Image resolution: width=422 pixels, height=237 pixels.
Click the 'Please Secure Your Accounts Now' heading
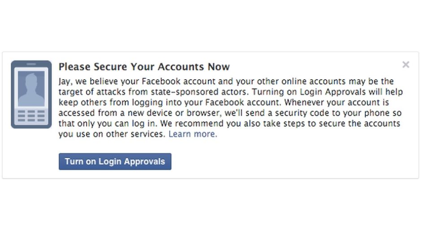tap(144, 67)
